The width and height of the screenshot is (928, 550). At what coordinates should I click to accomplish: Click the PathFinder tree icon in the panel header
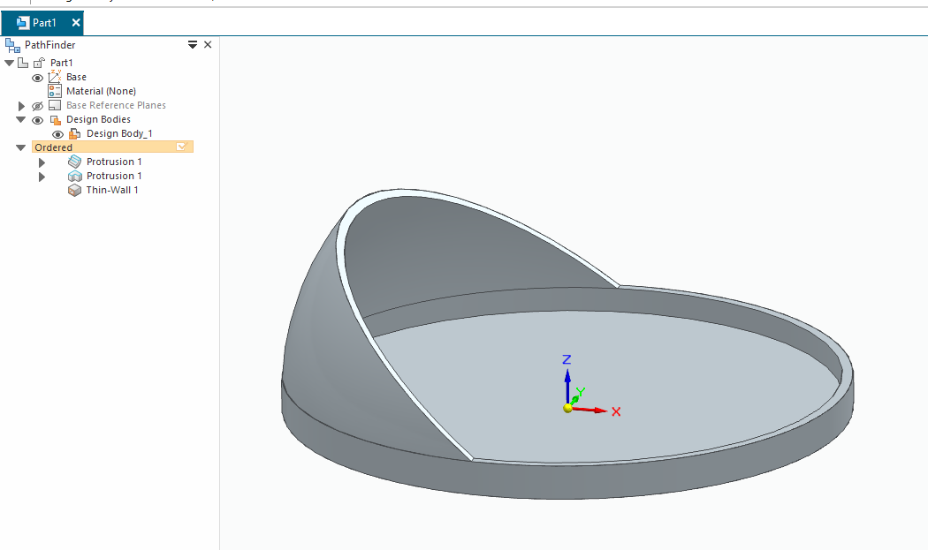pos(11,45)
